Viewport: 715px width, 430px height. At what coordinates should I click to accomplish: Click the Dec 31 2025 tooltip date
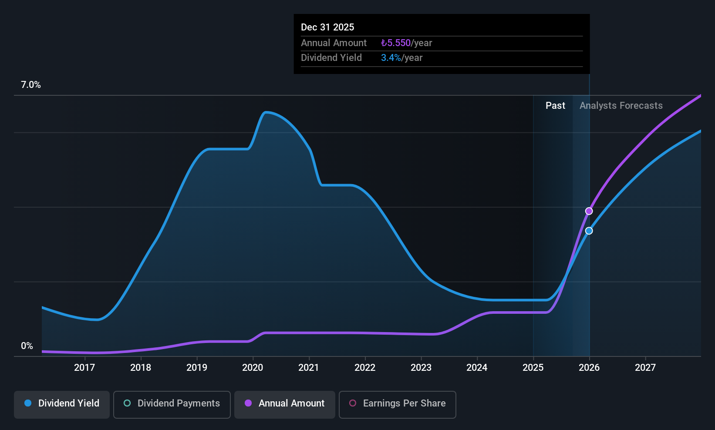(327, 27)
